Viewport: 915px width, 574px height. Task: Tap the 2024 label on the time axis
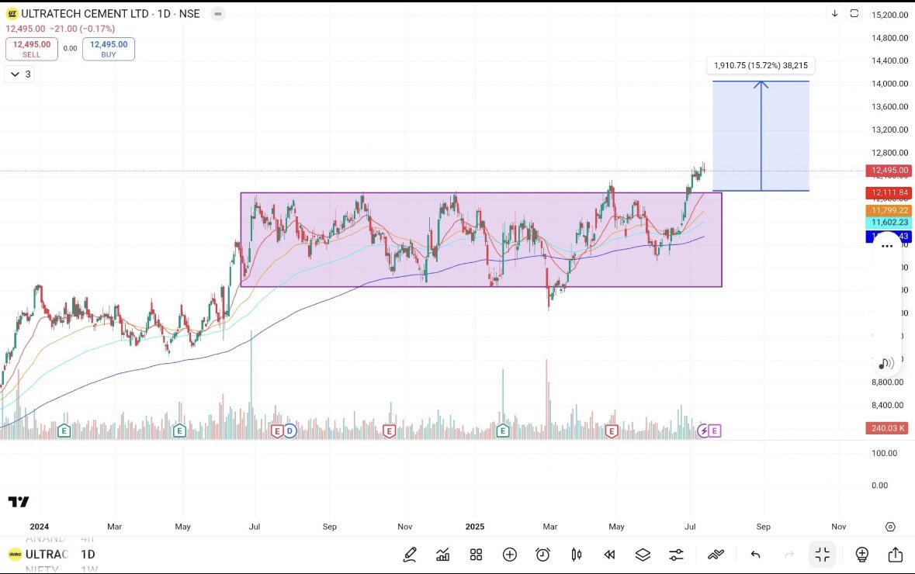tap(39, 526)
